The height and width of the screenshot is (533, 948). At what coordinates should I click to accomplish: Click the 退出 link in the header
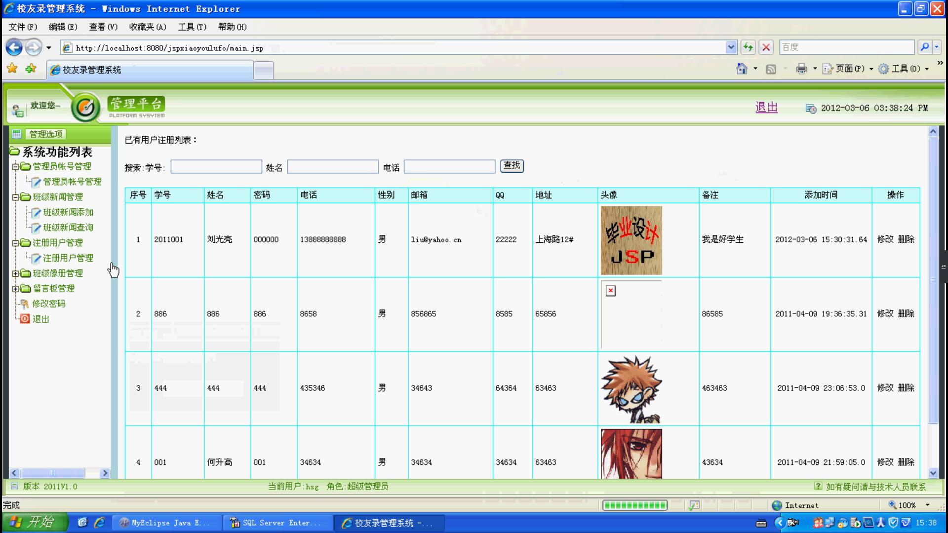coord(766,107)
